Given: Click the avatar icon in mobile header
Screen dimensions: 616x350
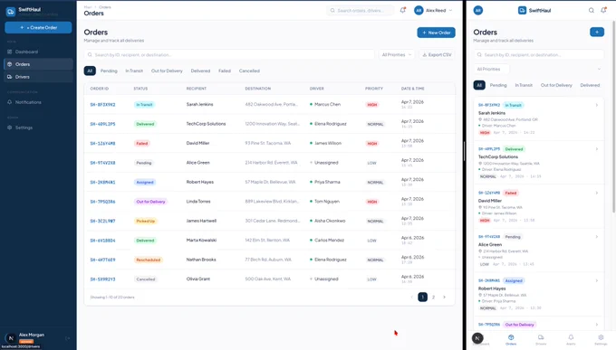Looking at the screenshot, I should coord(478,11).
